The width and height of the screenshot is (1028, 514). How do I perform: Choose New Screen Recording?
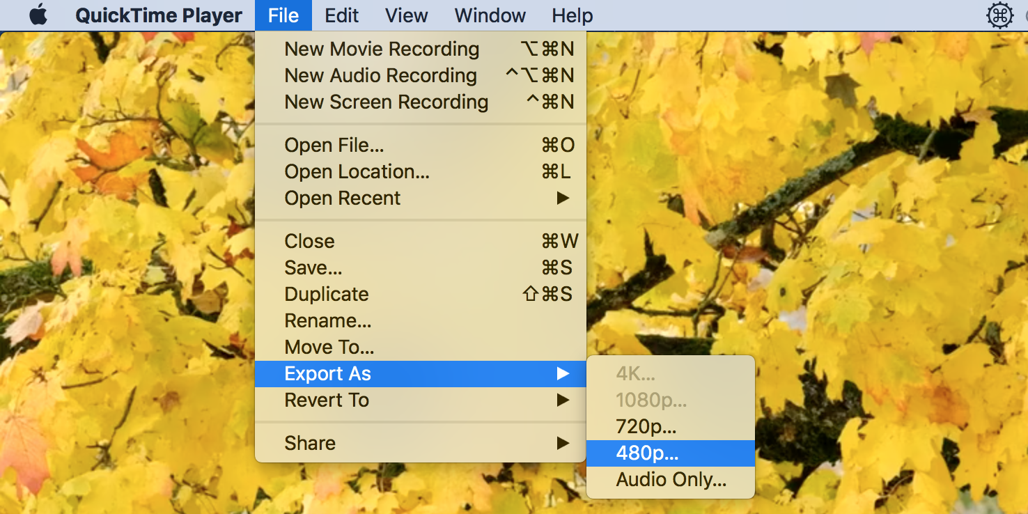pos(386,102)
